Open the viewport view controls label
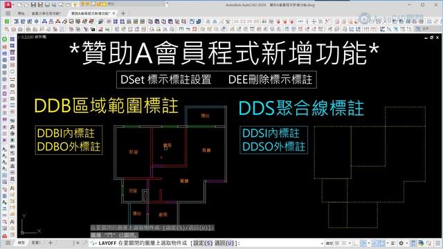 click(33, 37)
